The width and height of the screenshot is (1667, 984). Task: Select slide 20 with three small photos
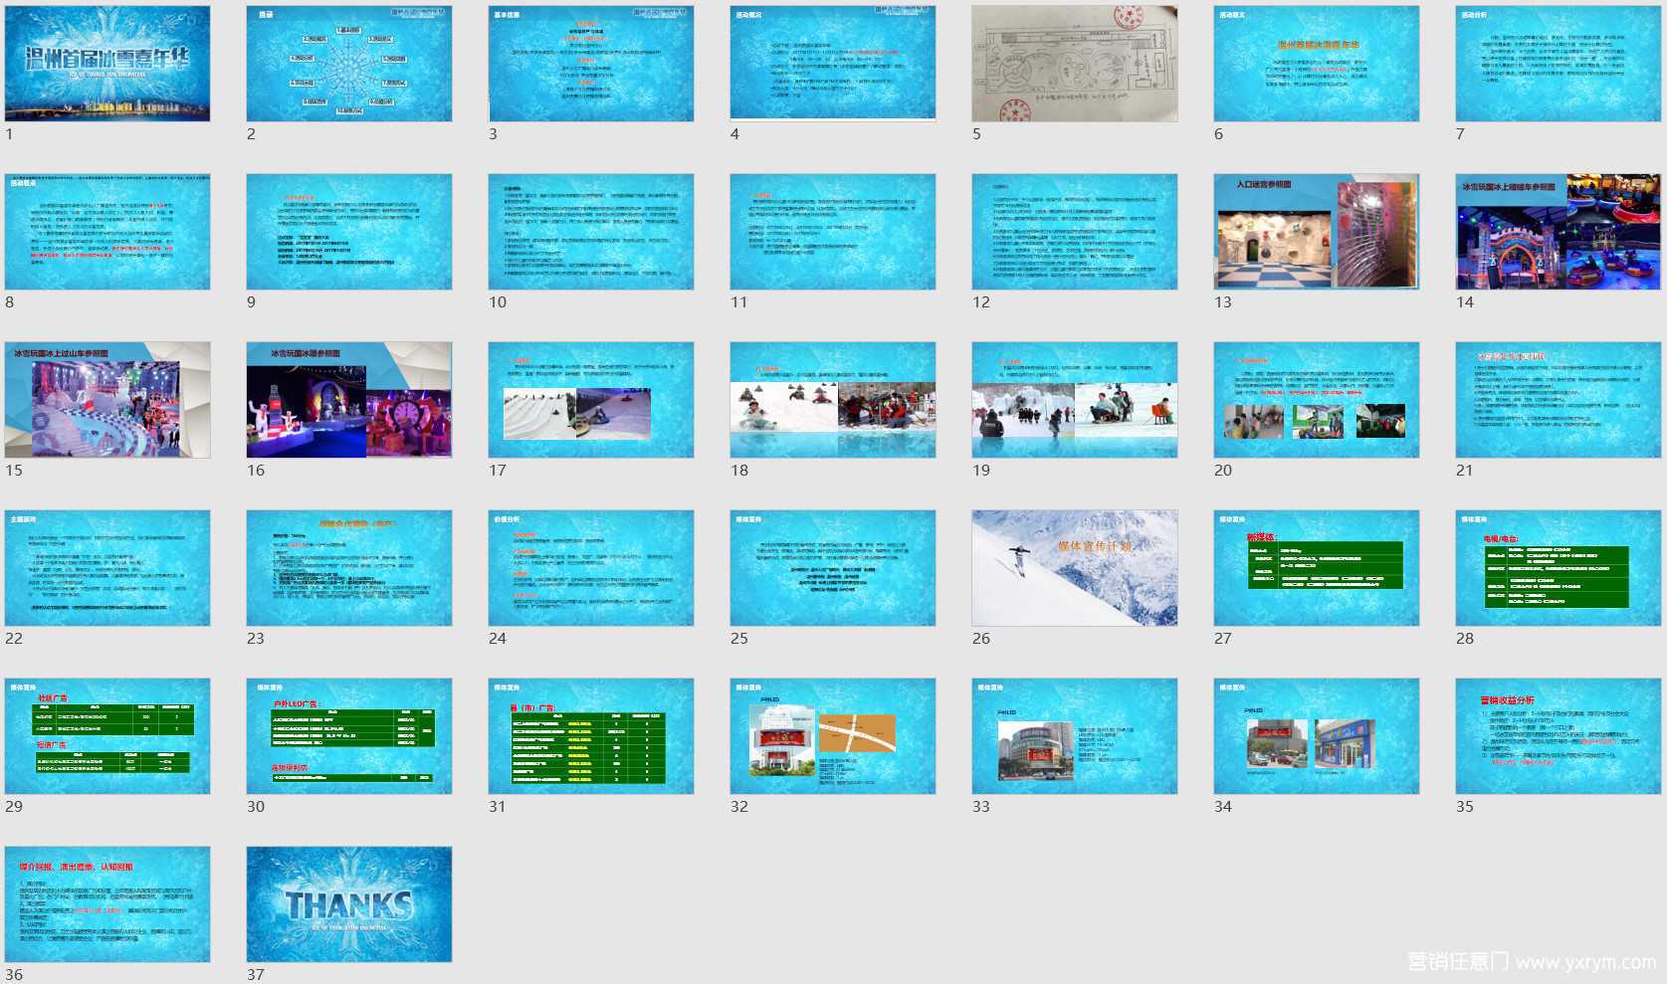click(1317, 400)
